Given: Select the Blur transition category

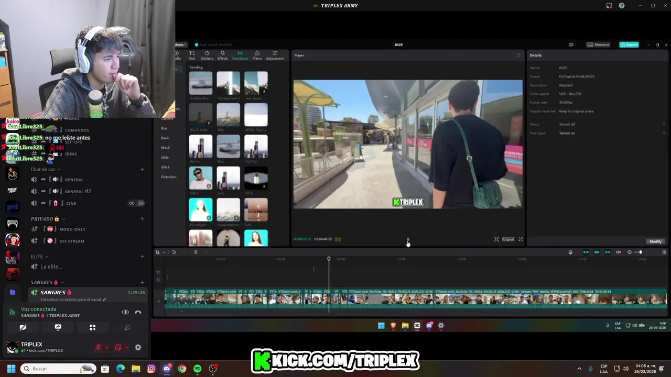Looking at the screenshot, I should [164, 128].
